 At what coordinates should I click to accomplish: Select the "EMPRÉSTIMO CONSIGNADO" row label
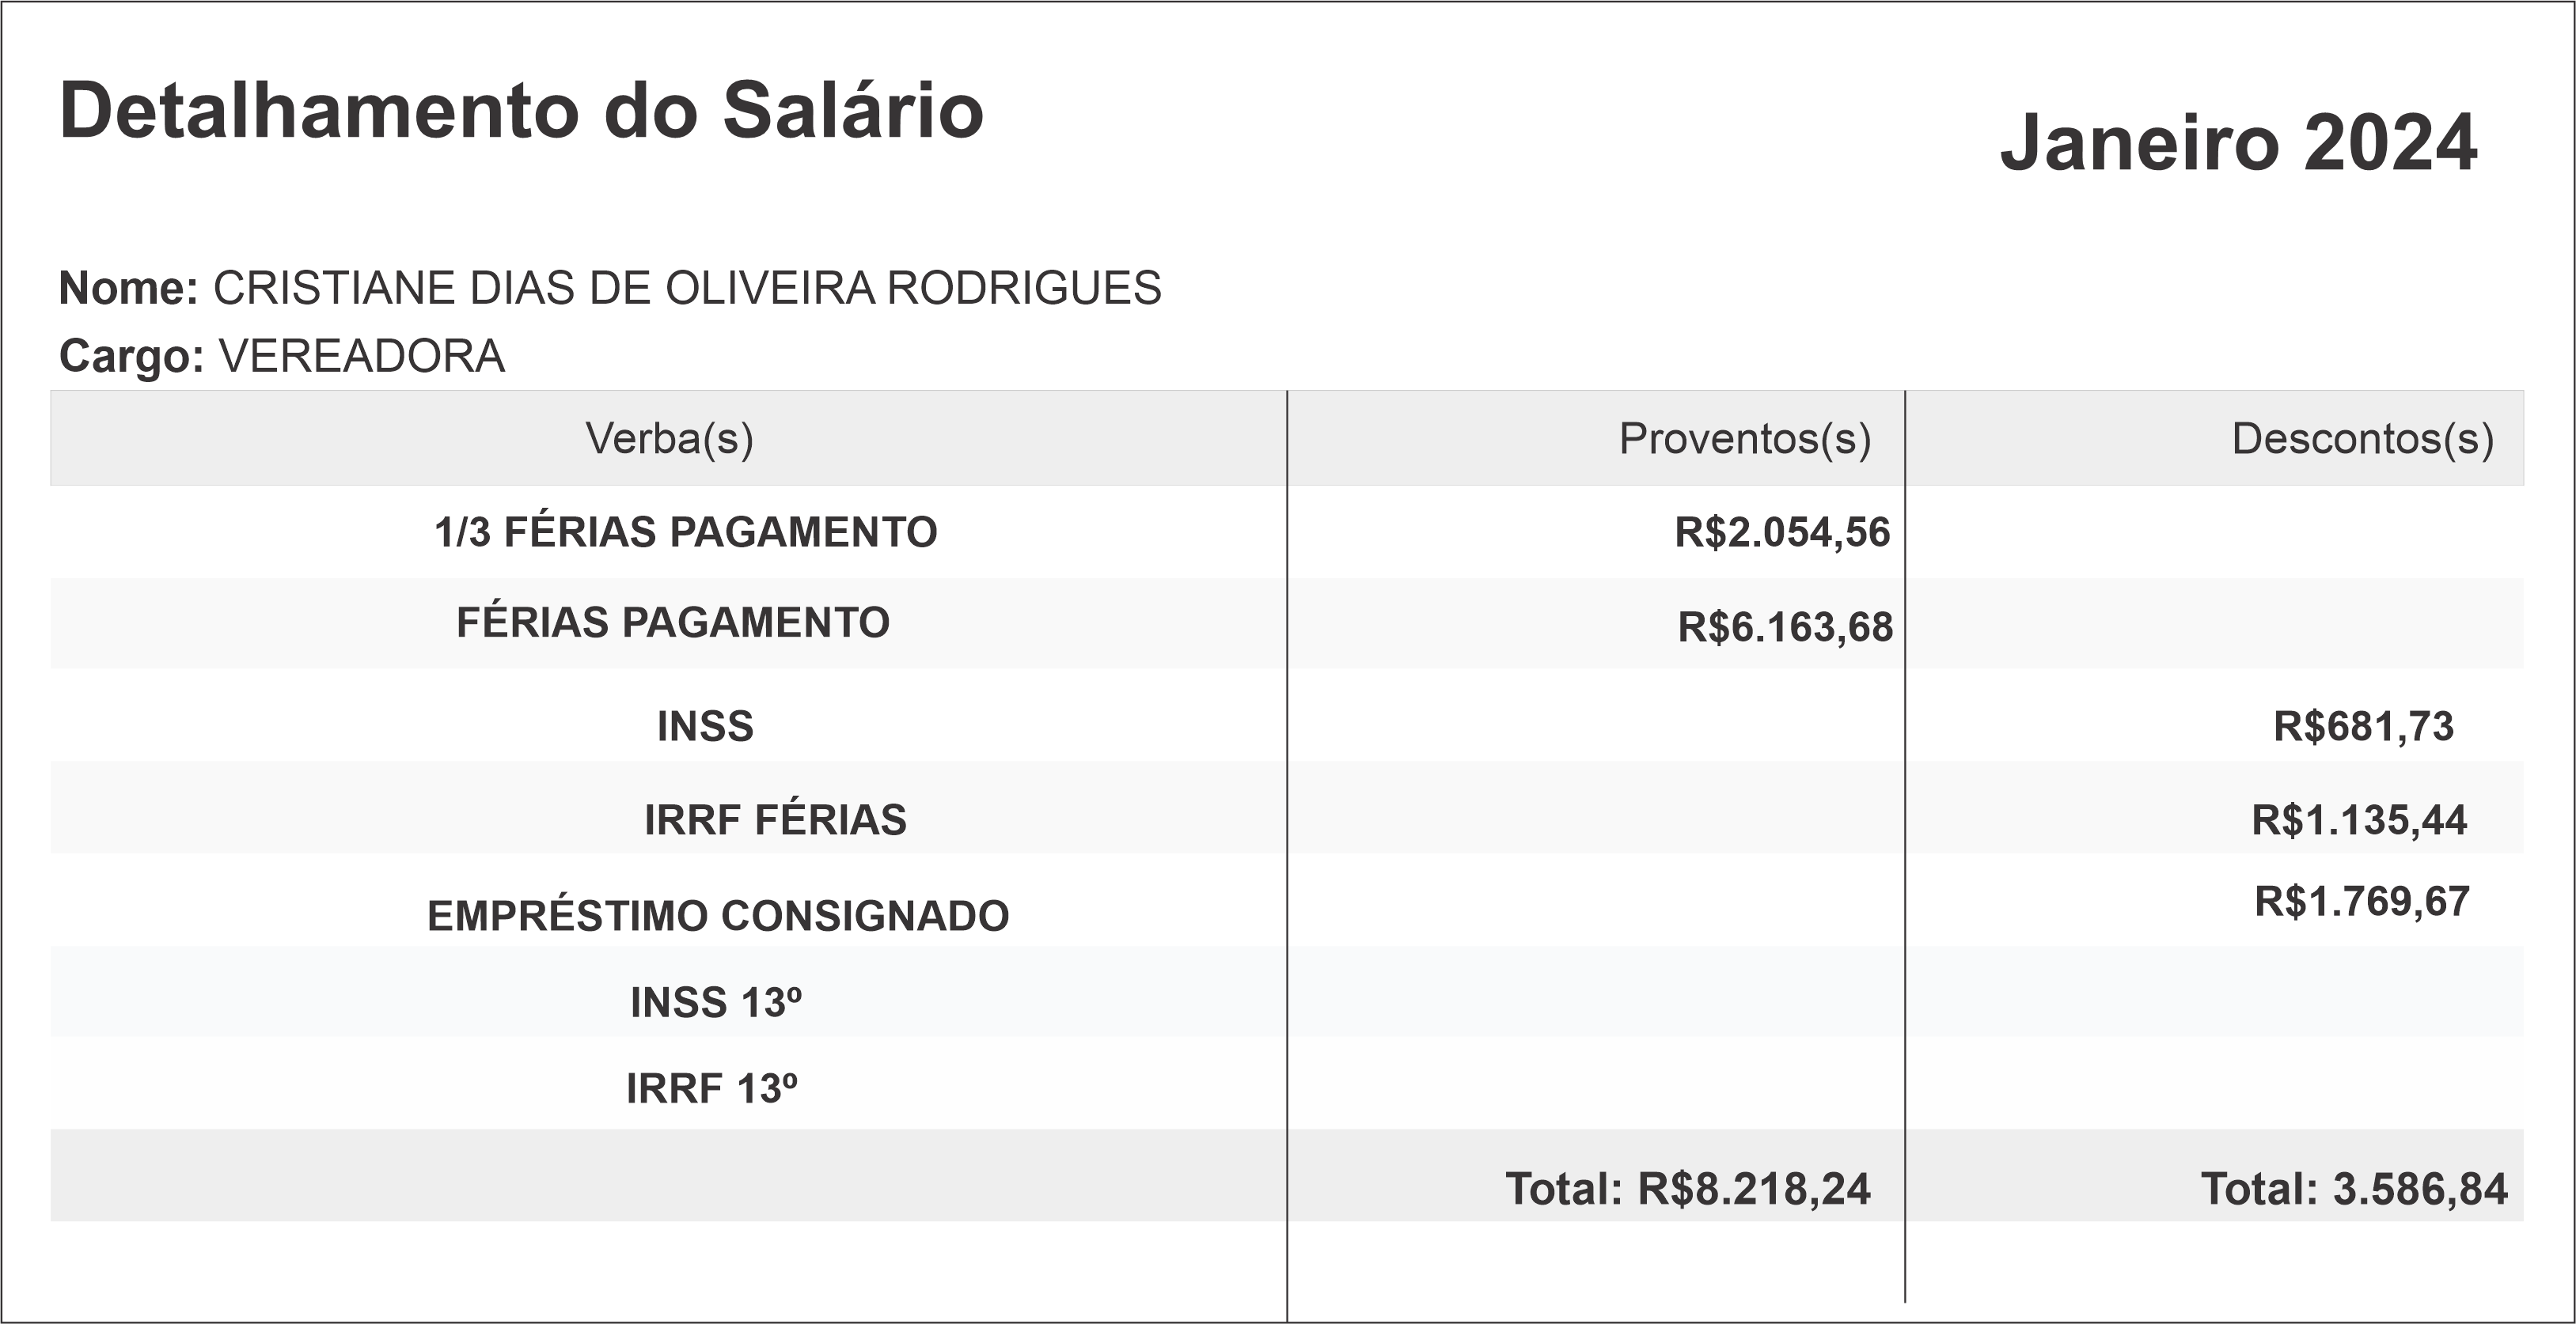point(718,917)
